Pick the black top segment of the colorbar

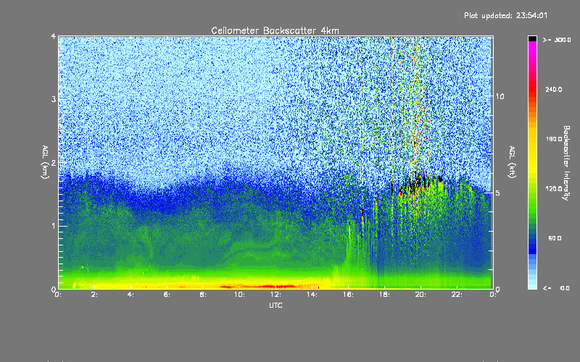click(532, 38)
